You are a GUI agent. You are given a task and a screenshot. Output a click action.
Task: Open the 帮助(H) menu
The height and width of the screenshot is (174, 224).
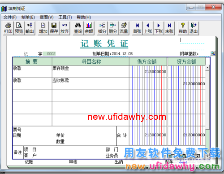pos(84,17)
